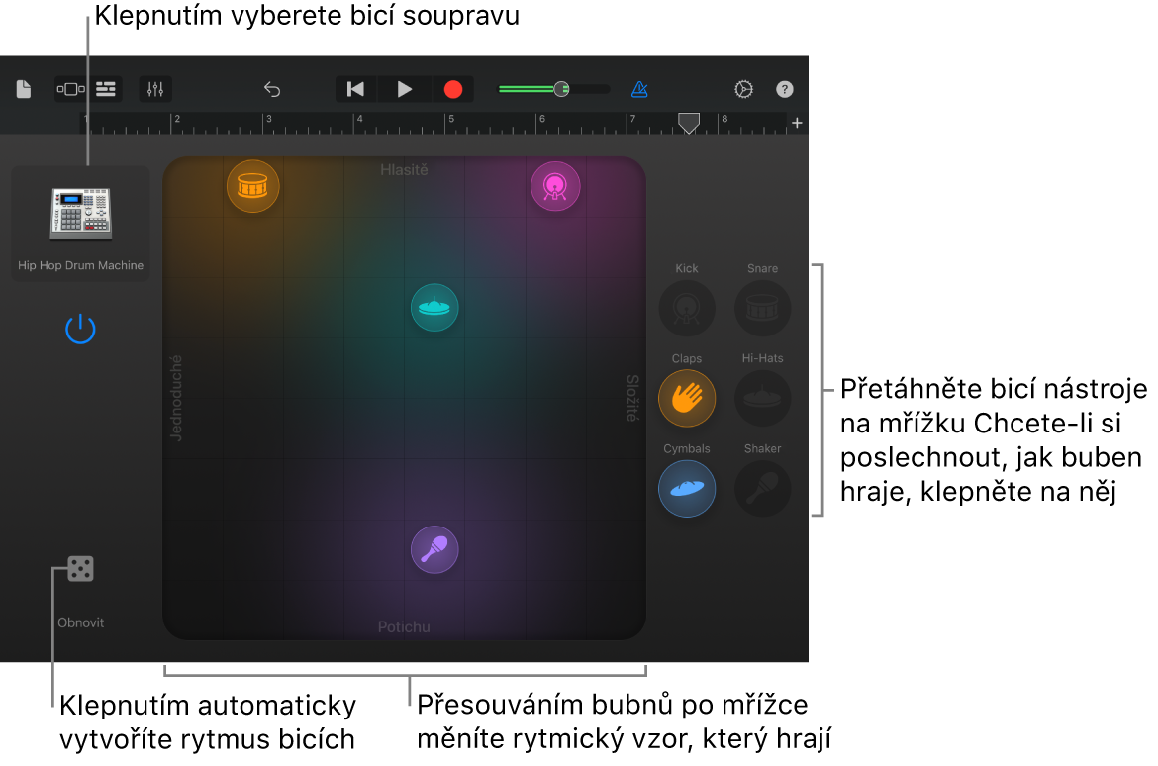Screen dimensions: 1158x766
Task: Preview the Hi-Hats drum piece
Action: tap(762, 399)
